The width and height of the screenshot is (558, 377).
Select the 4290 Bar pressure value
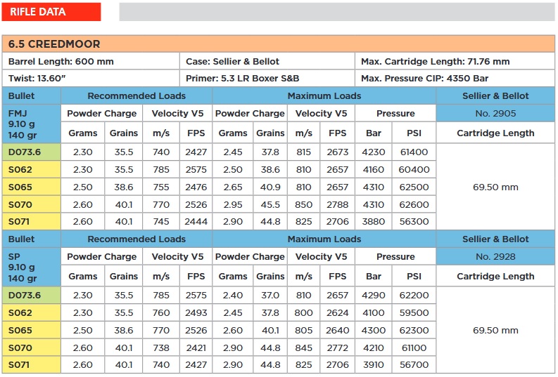373,295
